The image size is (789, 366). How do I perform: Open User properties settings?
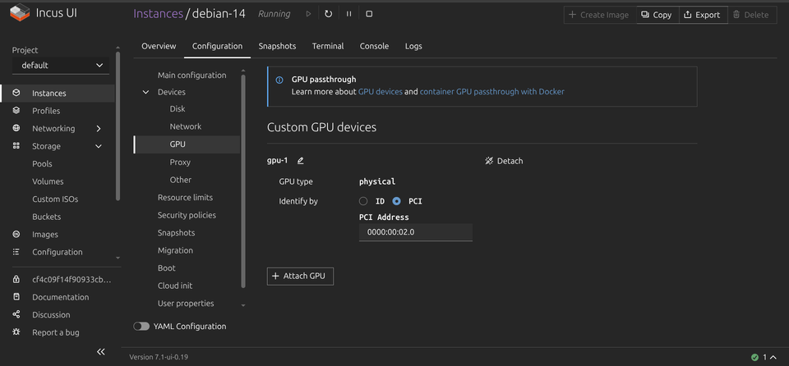(x=186, y=303)
